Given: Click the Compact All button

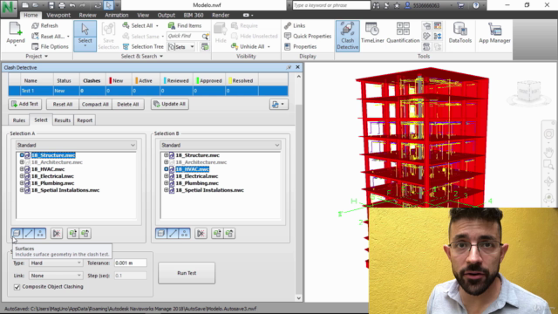Looking at the screenshot, I should point(95,105).
